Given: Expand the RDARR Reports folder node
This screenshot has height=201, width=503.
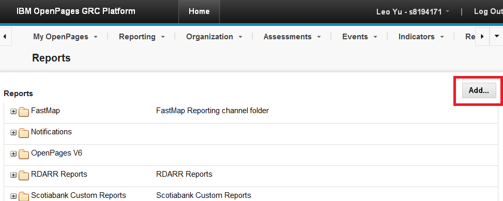Looking at the screenshot, I should 13,175.
